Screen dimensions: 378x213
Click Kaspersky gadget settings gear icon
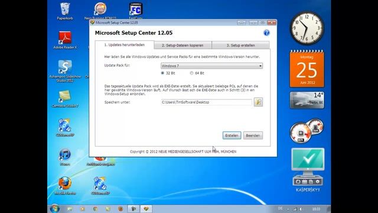point(318,182)
